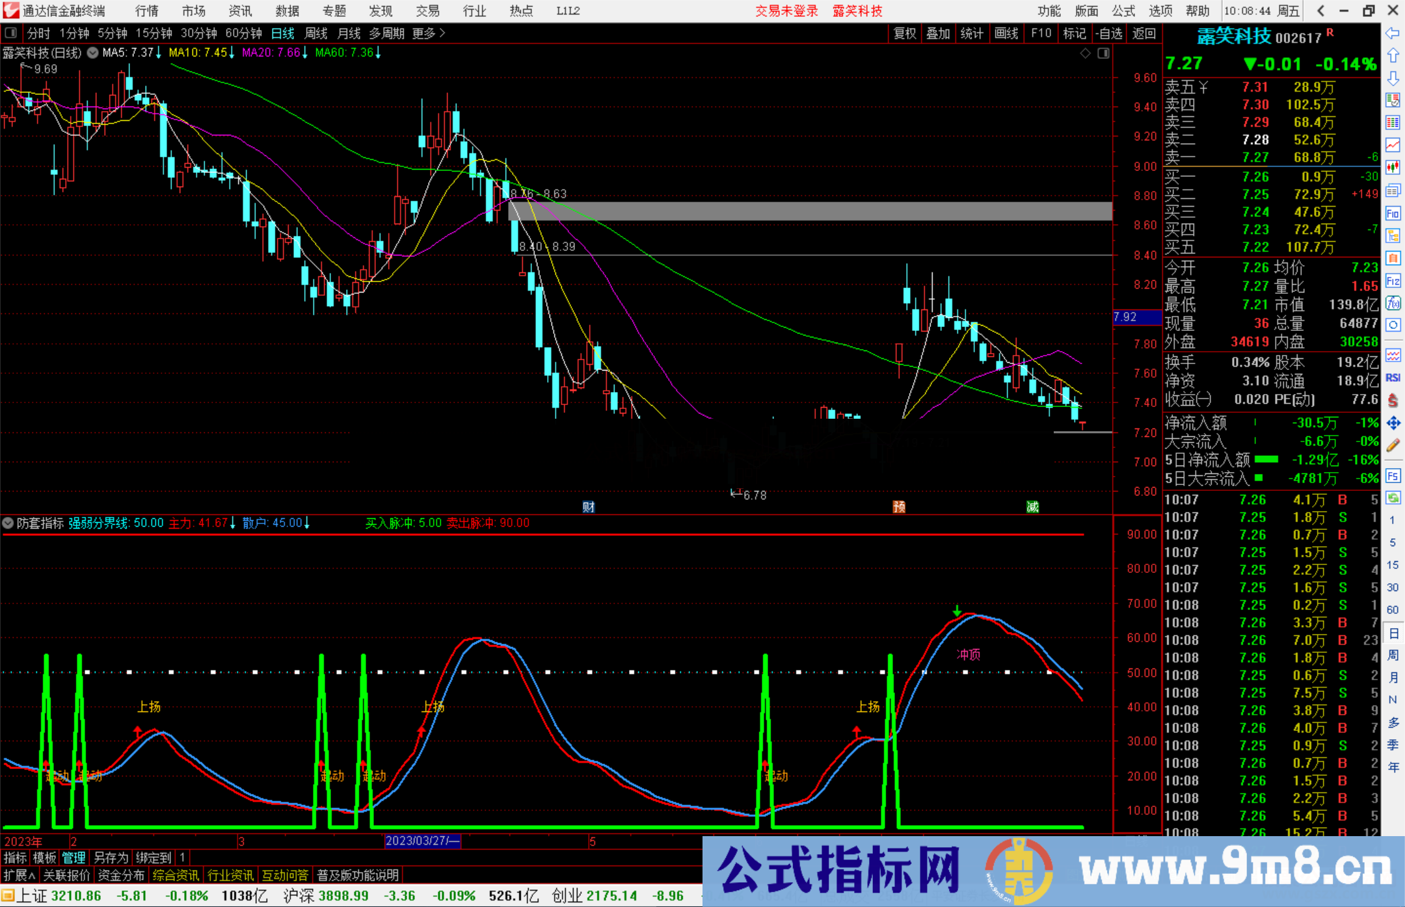1405x907 pixels.
Task: Click the 2023/03/27 date field on timeline
Action: tap(423, 841)
